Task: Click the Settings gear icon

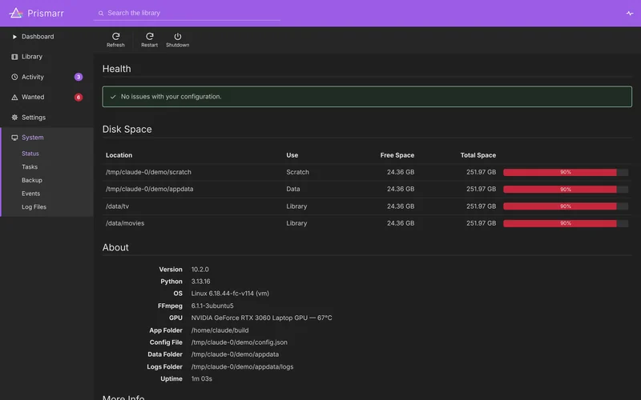Action: 14,117
